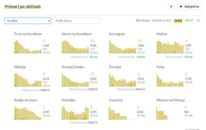Open the Črna na Koroškem bar chart
Viewport: 206px width, 130px height.
[x=28, y=47]
